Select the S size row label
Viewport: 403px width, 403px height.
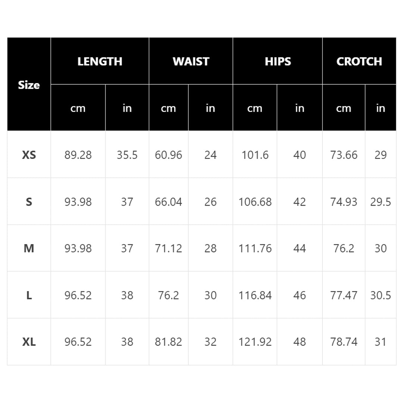(29, 202)
